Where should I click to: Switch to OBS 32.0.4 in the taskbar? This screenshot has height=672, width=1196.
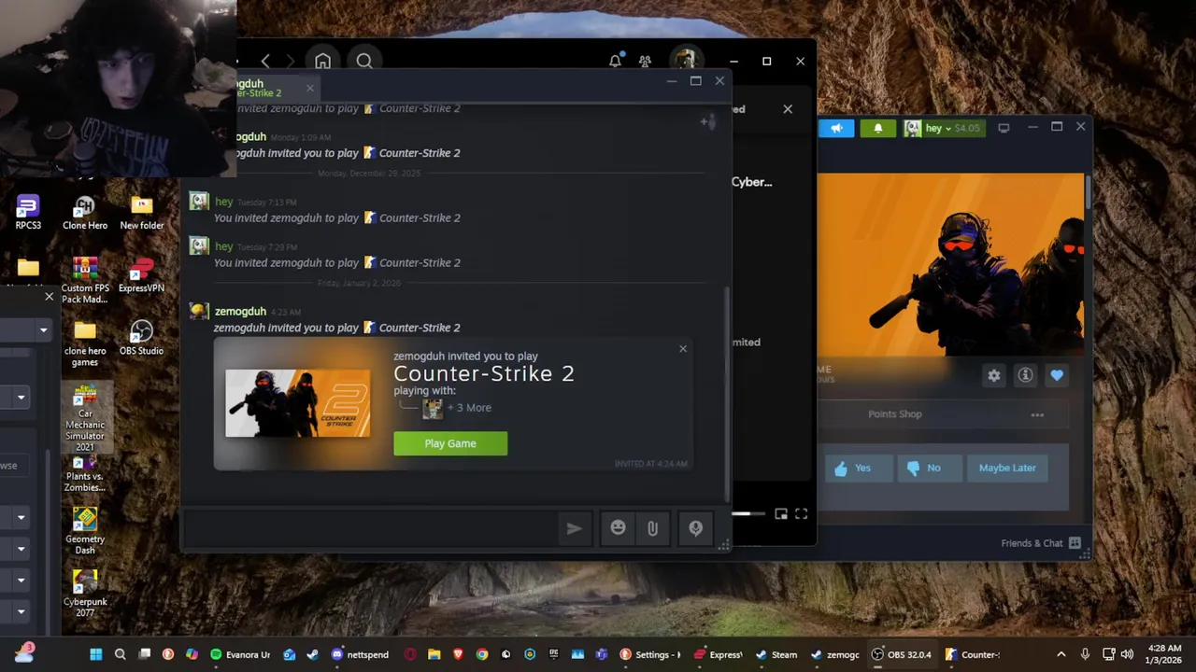(901, 654)
